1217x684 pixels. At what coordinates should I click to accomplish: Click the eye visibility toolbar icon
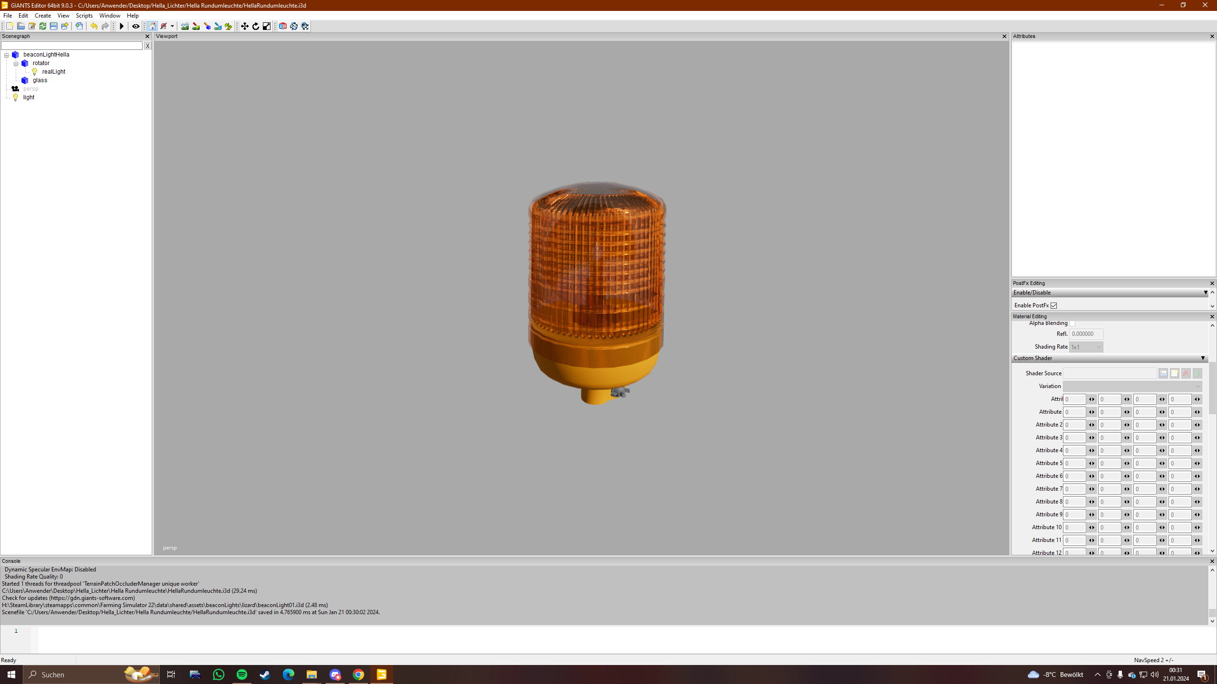pyautogui.click(x=135, y=26)
